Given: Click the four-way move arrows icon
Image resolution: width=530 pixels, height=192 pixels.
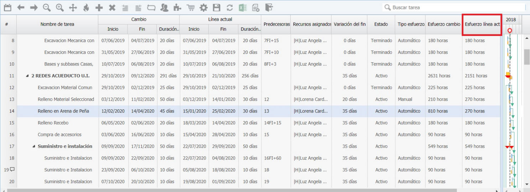Looking at the screenshot, I should pyautogui.click(x=73, y=7).
